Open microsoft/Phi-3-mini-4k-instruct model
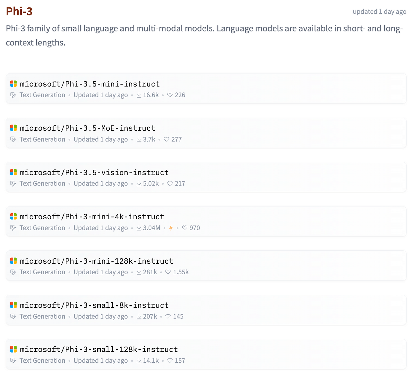415x378 pixels. 92,217
